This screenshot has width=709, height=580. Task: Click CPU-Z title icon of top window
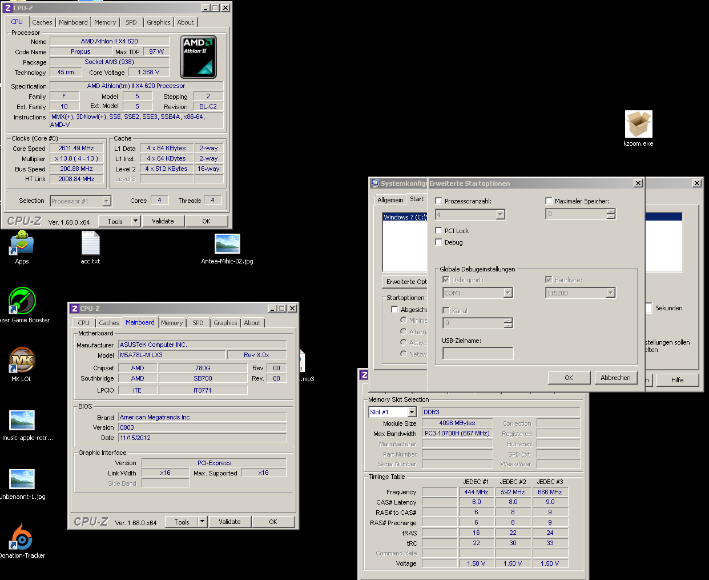8,8
